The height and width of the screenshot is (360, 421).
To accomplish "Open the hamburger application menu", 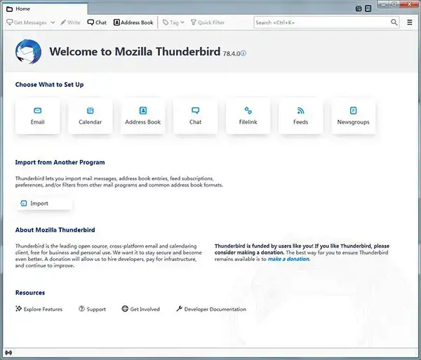I will pos(410,22).
